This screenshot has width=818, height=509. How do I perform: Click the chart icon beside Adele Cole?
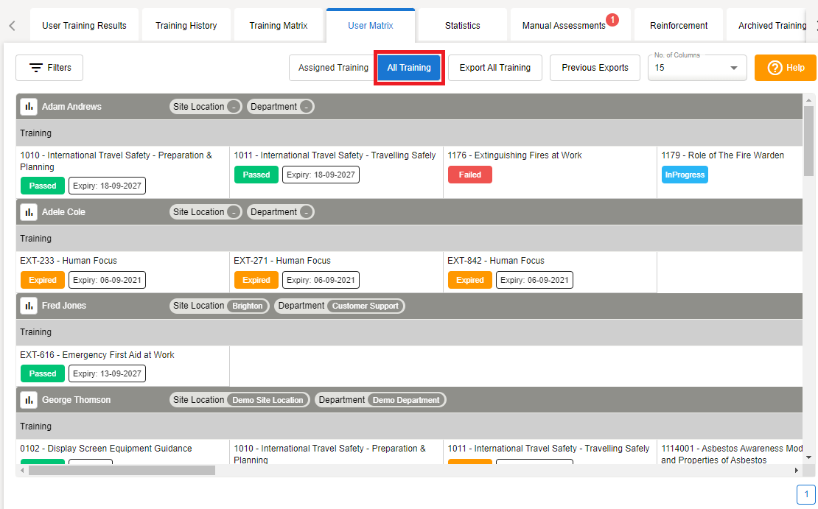click(x=29, y=212)
